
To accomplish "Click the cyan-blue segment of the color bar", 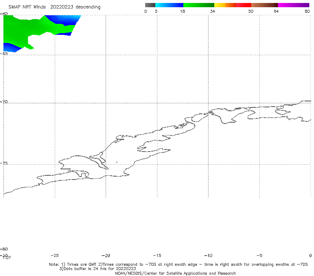I will 169,5.
